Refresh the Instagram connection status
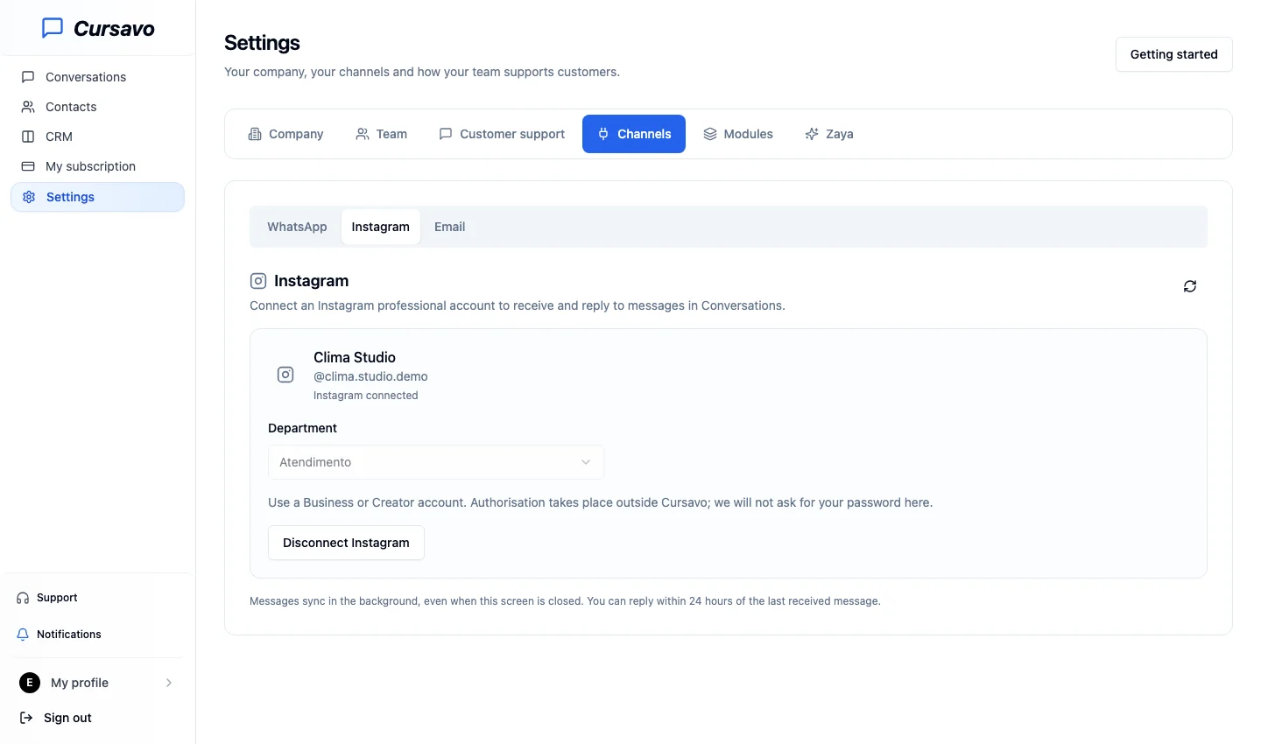This screenshot has width=1261, height=744. click(1190, 286)
